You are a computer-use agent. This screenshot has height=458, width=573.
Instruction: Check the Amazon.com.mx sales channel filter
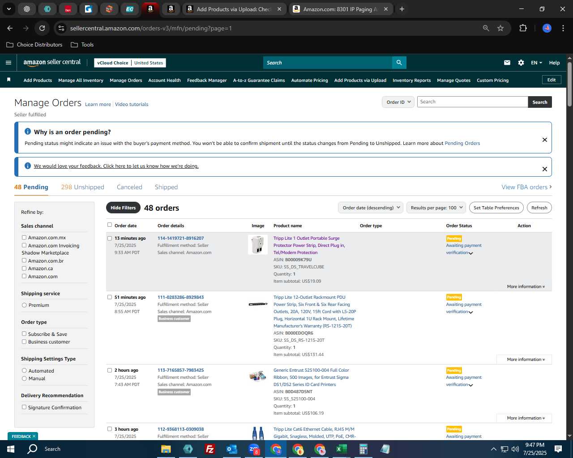click(24, 237)
